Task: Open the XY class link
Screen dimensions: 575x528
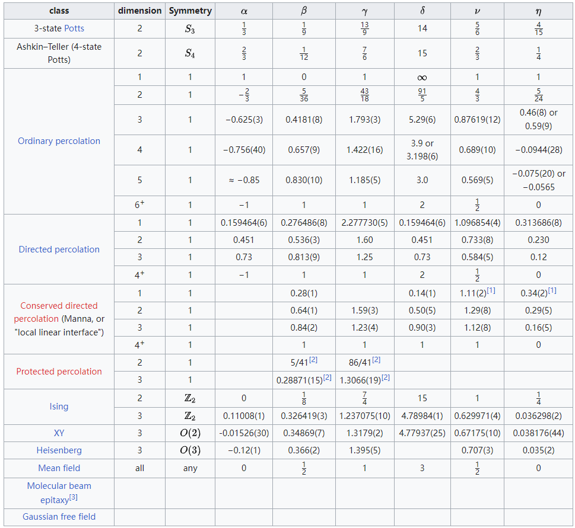Action: coord(59,433)
